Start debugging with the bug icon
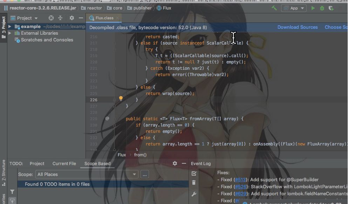The height and width of the screenshot is (204, 348). point(322,8)
